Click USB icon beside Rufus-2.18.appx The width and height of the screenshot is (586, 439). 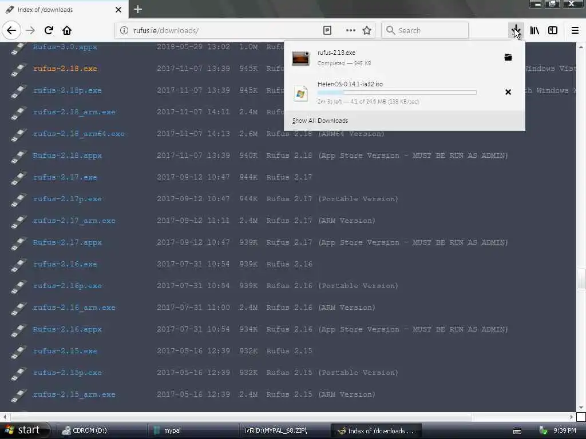point(18,157)
